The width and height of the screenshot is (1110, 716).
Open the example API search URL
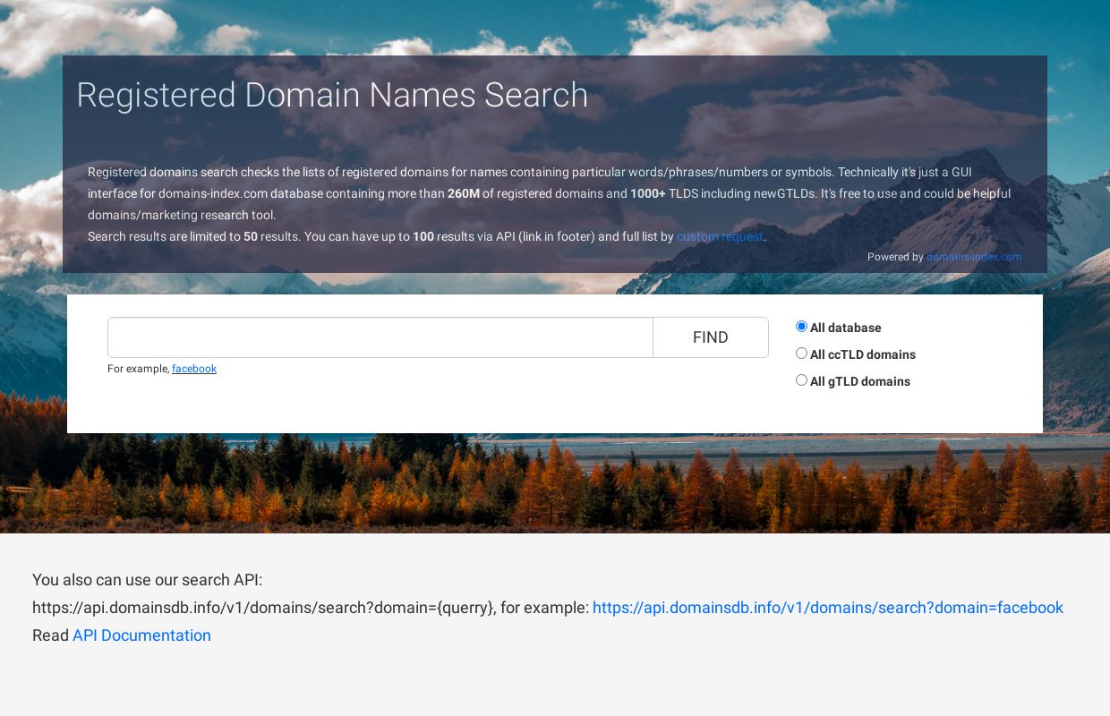(828, 608)
